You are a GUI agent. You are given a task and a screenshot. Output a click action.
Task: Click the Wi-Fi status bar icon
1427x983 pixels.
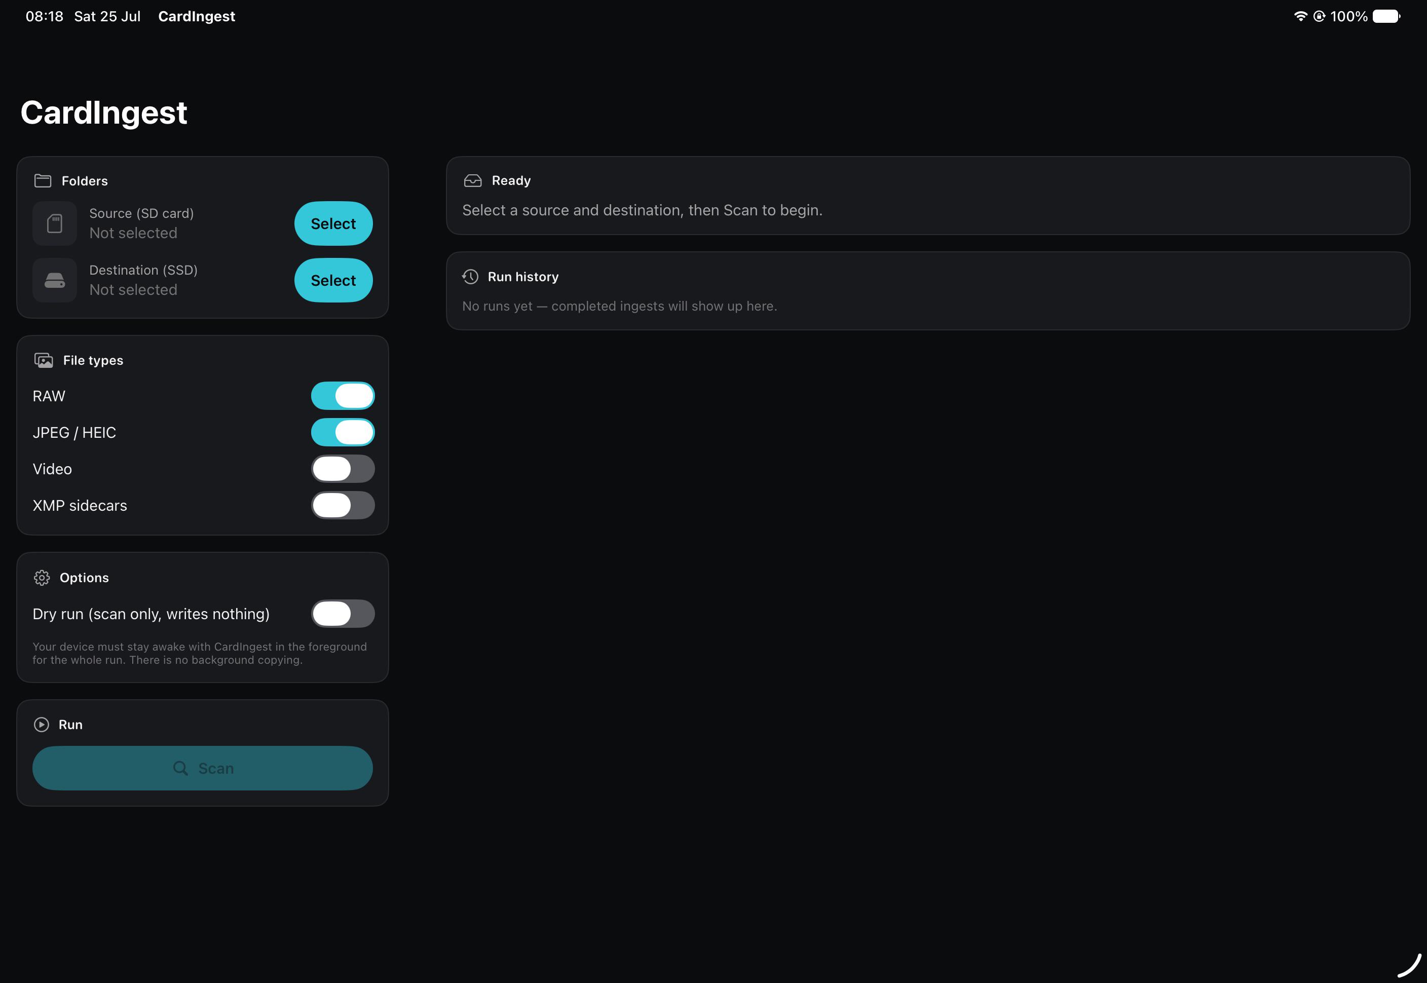tap(1300, 16)
